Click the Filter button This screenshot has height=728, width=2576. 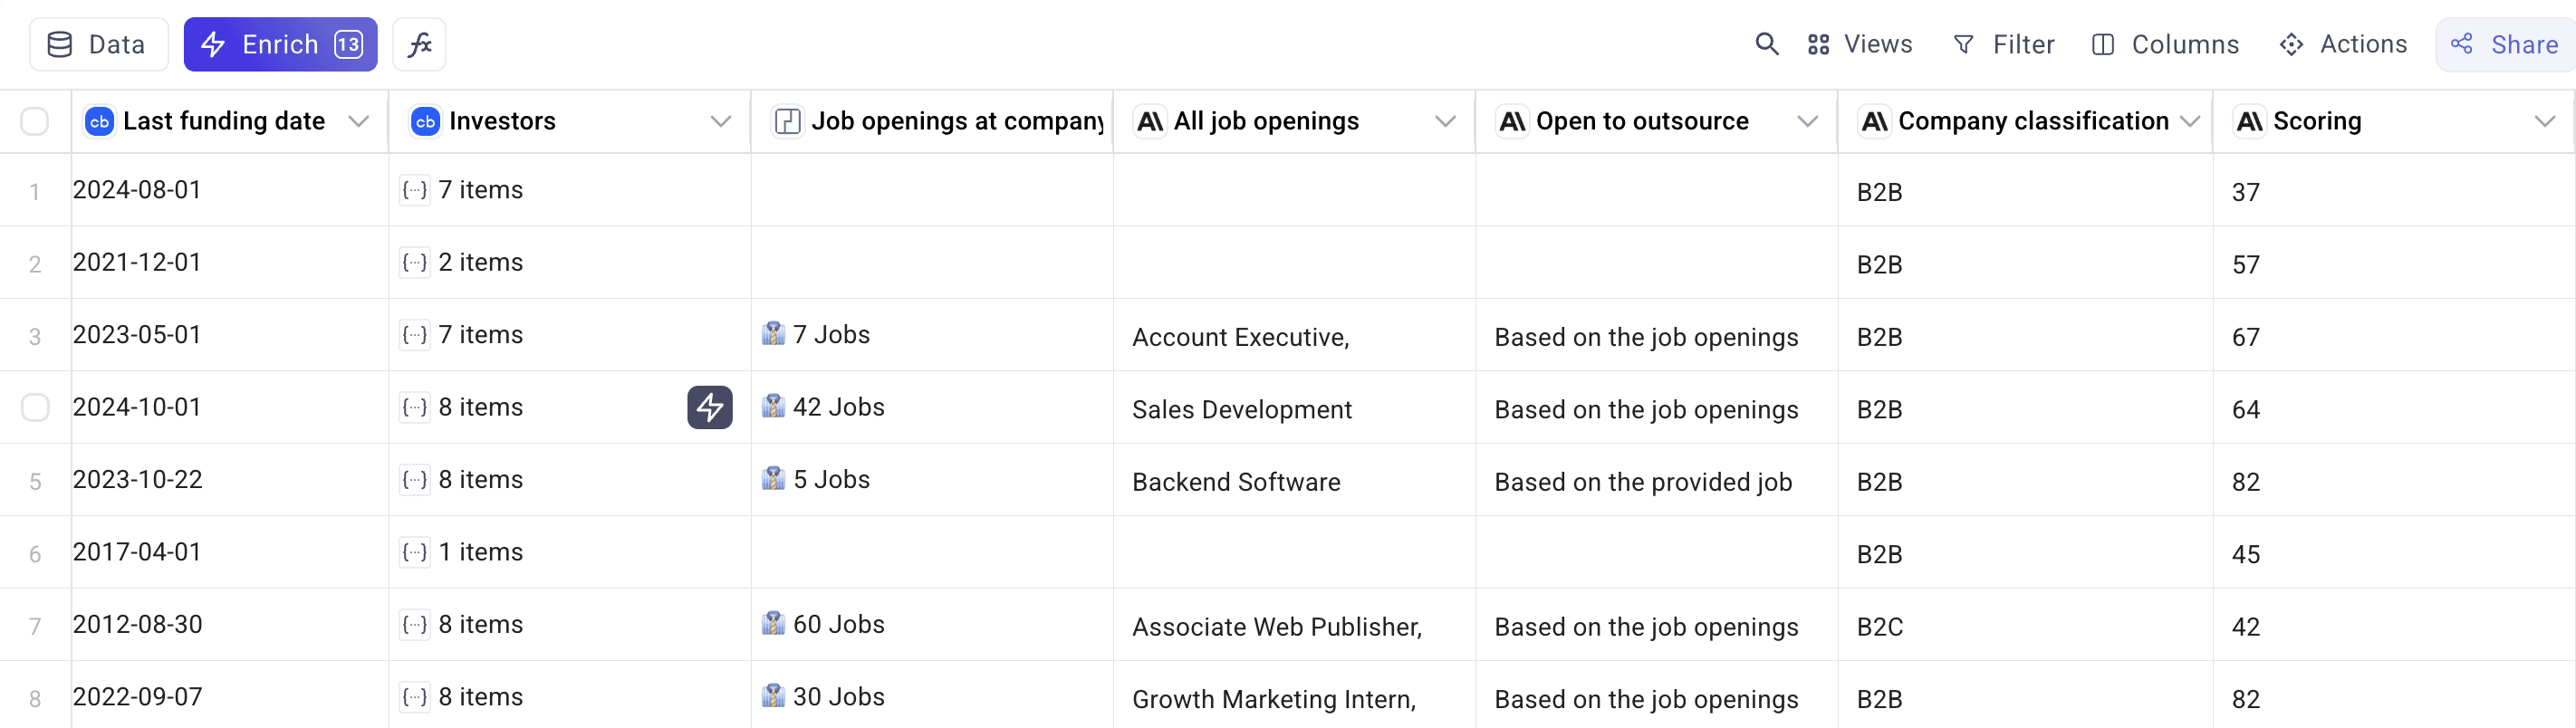coord(2003,44)
